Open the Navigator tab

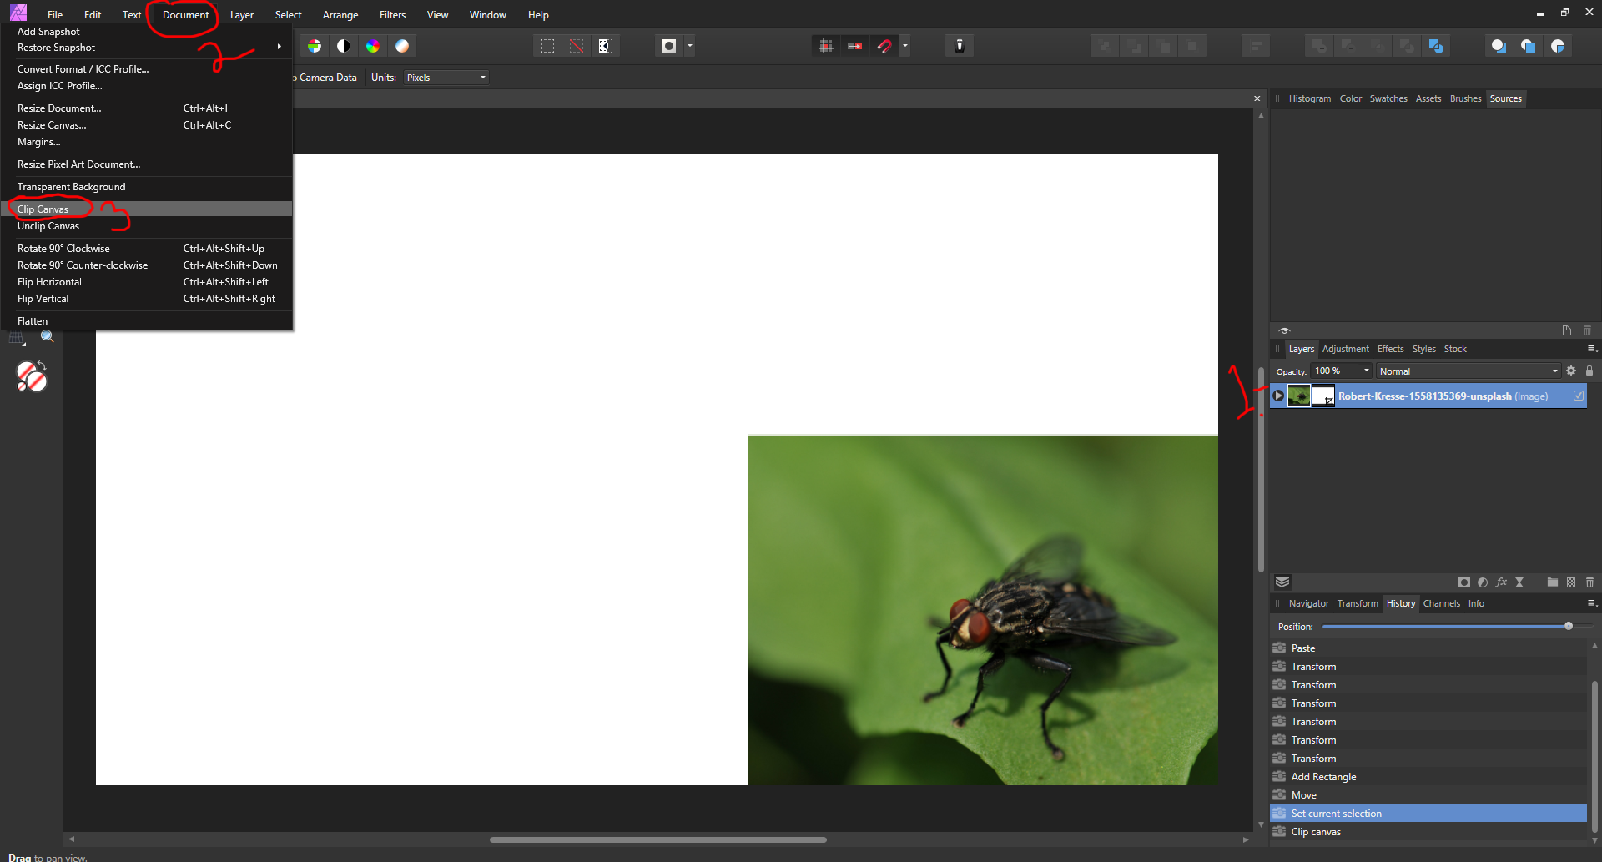1308,603
